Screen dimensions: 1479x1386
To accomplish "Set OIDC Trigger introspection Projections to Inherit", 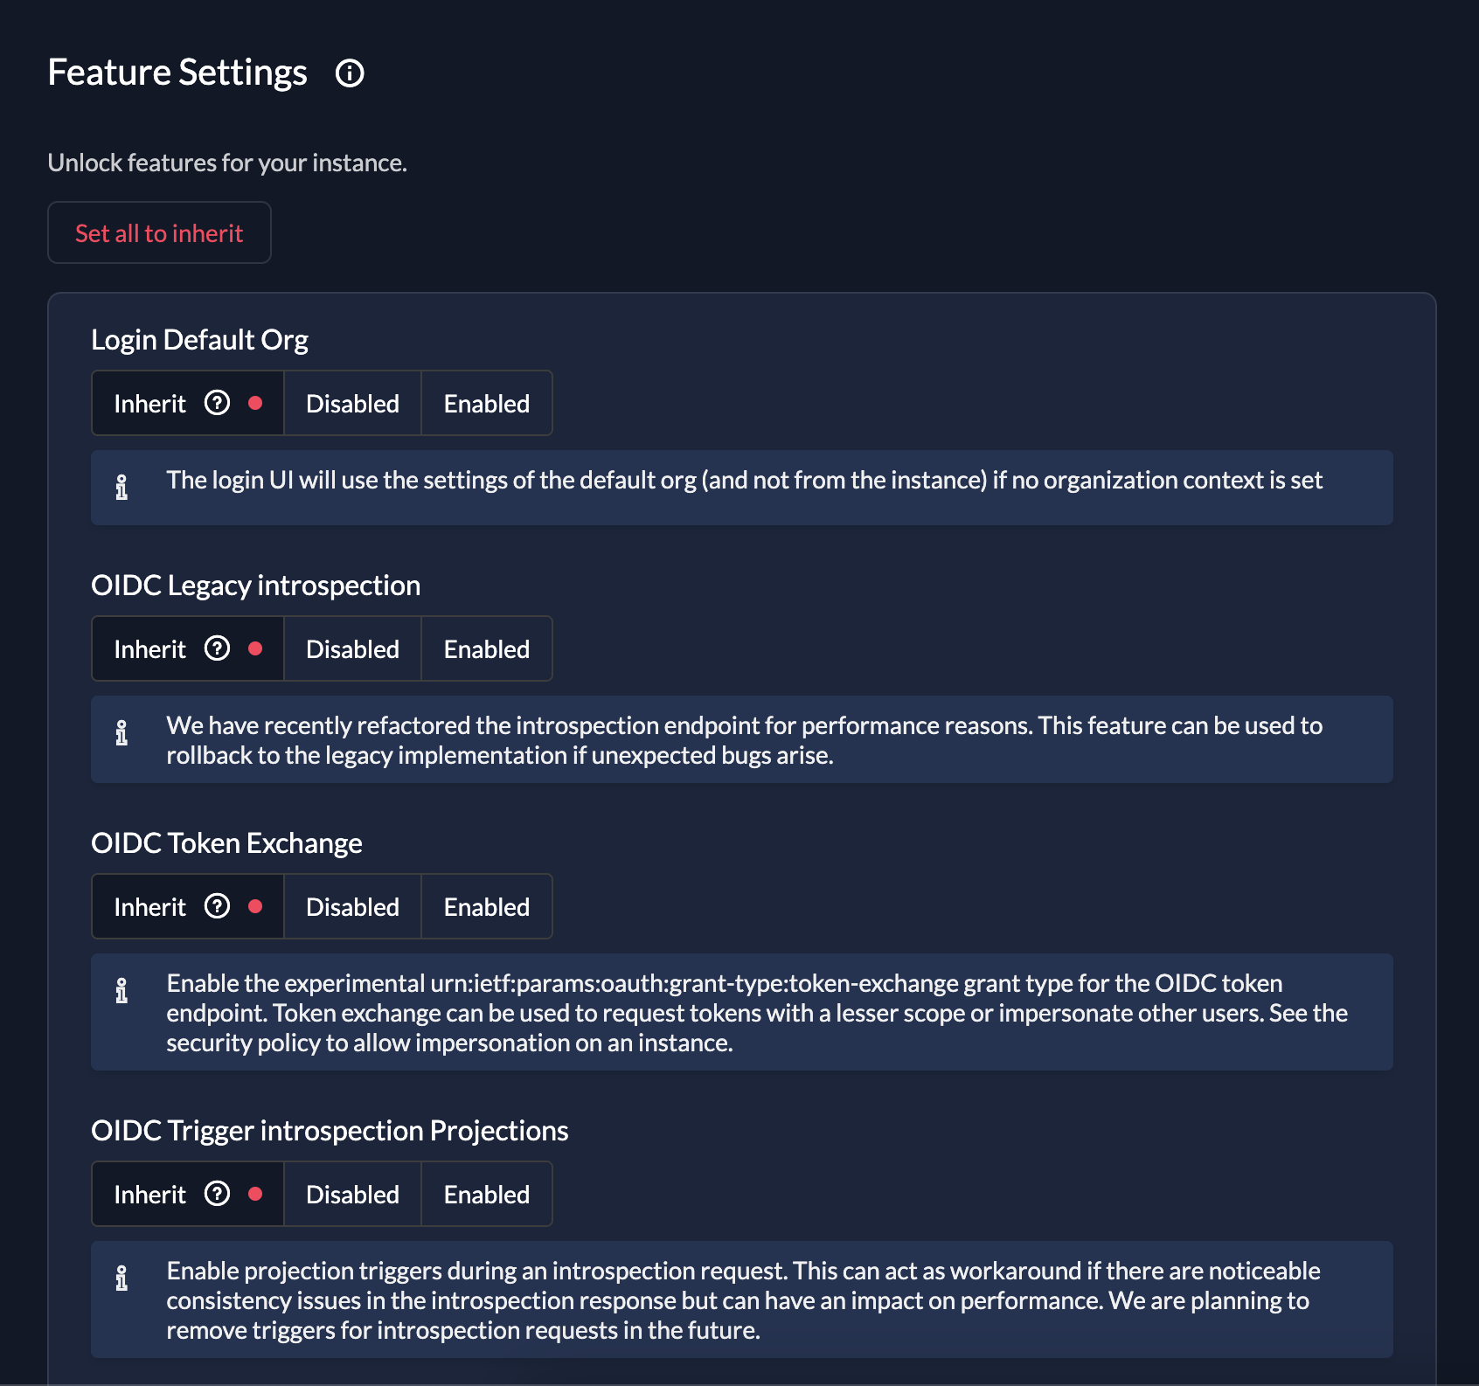I will pos(150,1194).
